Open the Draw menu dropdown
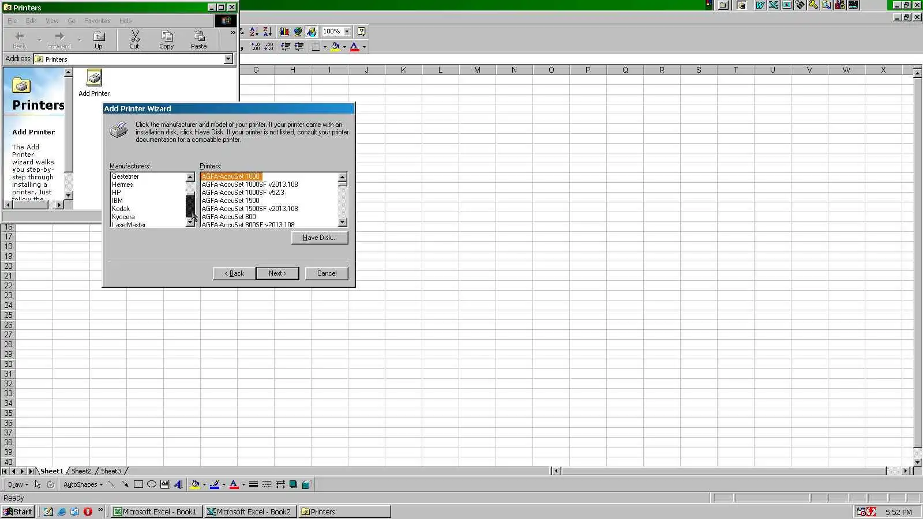This screenshot has width=923, height=519. (x=18, y=484)
